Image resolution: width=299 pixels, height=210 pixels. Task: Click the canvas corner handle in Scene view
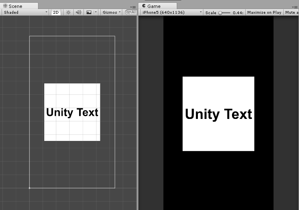[x=29, y=188]
